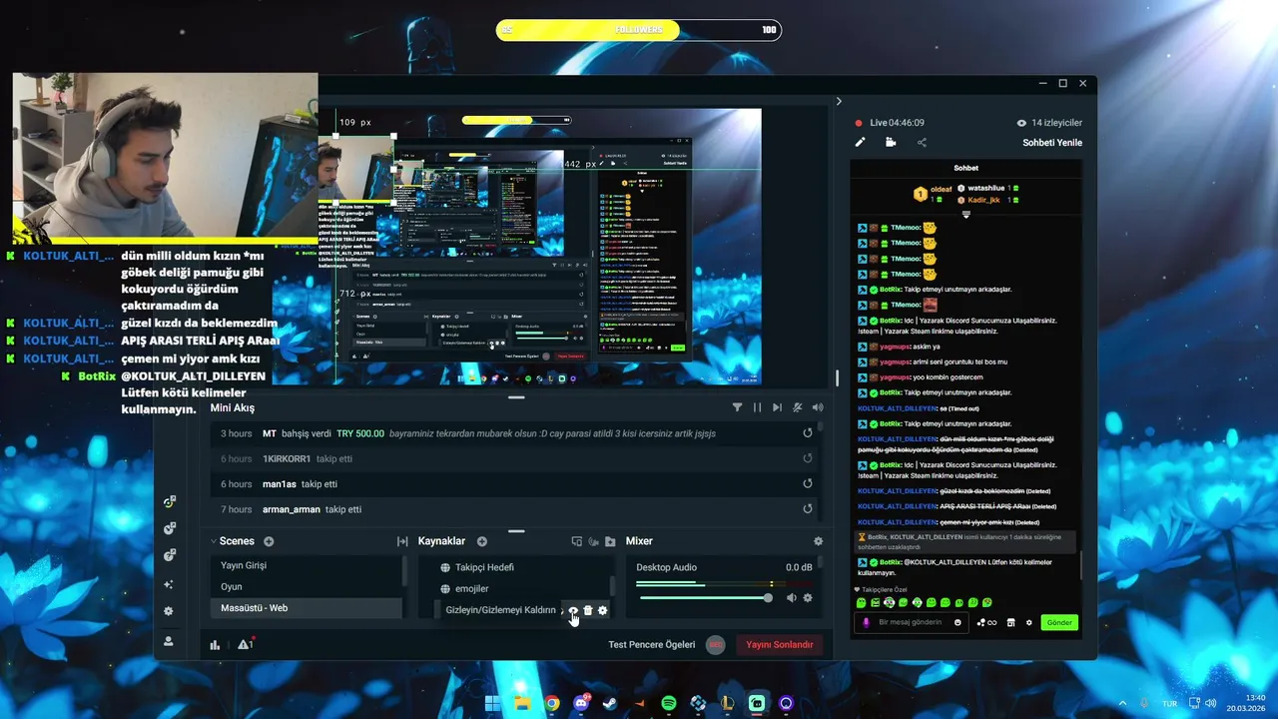1278x719 pixels.
Task: Open the Mini Akış filter icon
Action: point(737,407)
